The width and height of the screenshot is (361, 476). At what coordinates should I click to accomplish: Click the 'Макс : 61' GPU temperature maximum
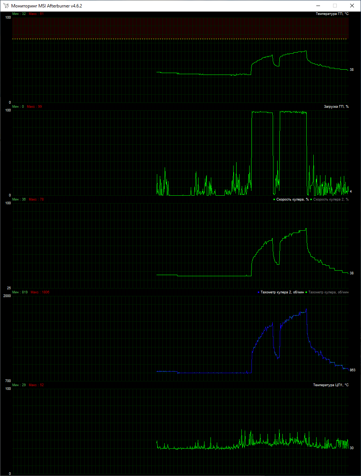pos(36,14)
